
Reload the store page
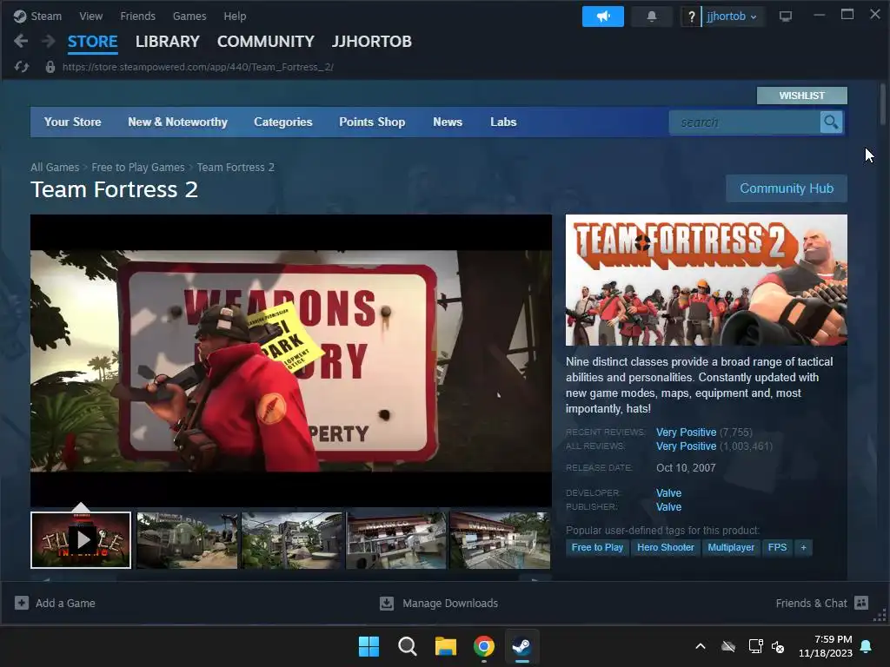pyautogui.click(x=22, y=67)
